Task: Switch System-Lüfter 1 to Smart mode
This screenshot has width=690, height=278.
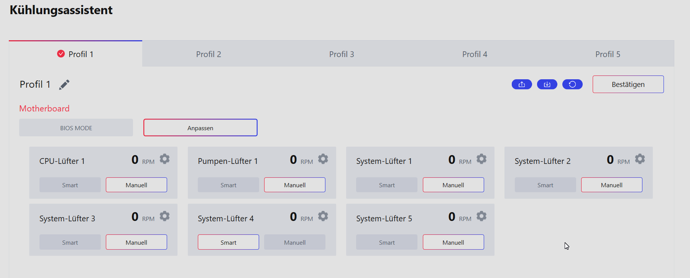Action: pos(387,185)
